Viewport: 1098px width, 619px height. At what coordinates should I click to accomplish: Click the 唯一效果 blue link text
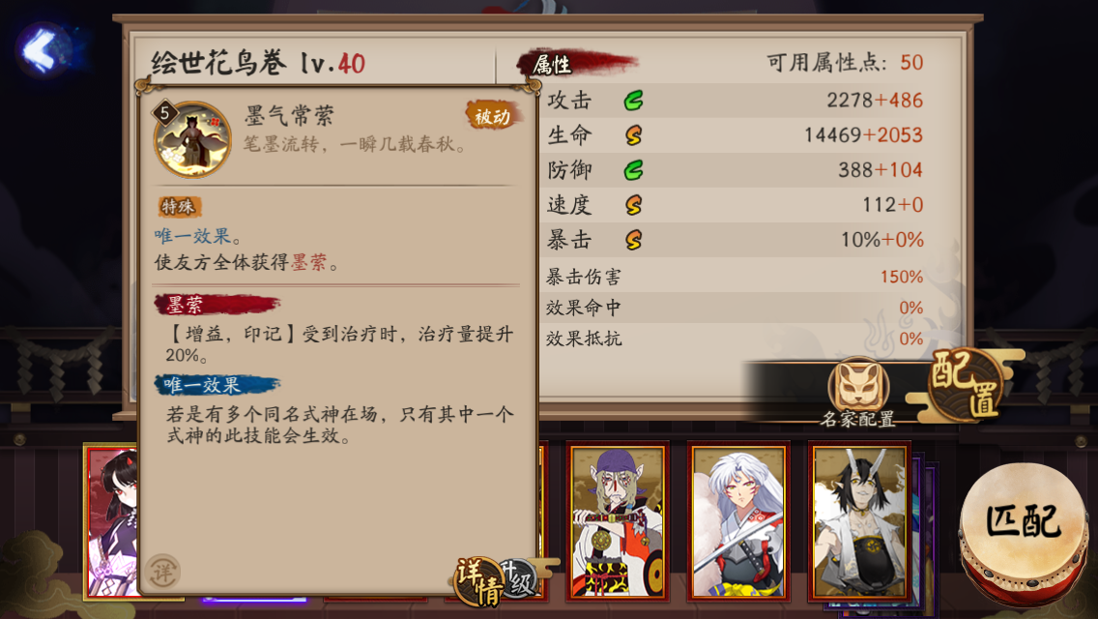[x=192, y=236]
